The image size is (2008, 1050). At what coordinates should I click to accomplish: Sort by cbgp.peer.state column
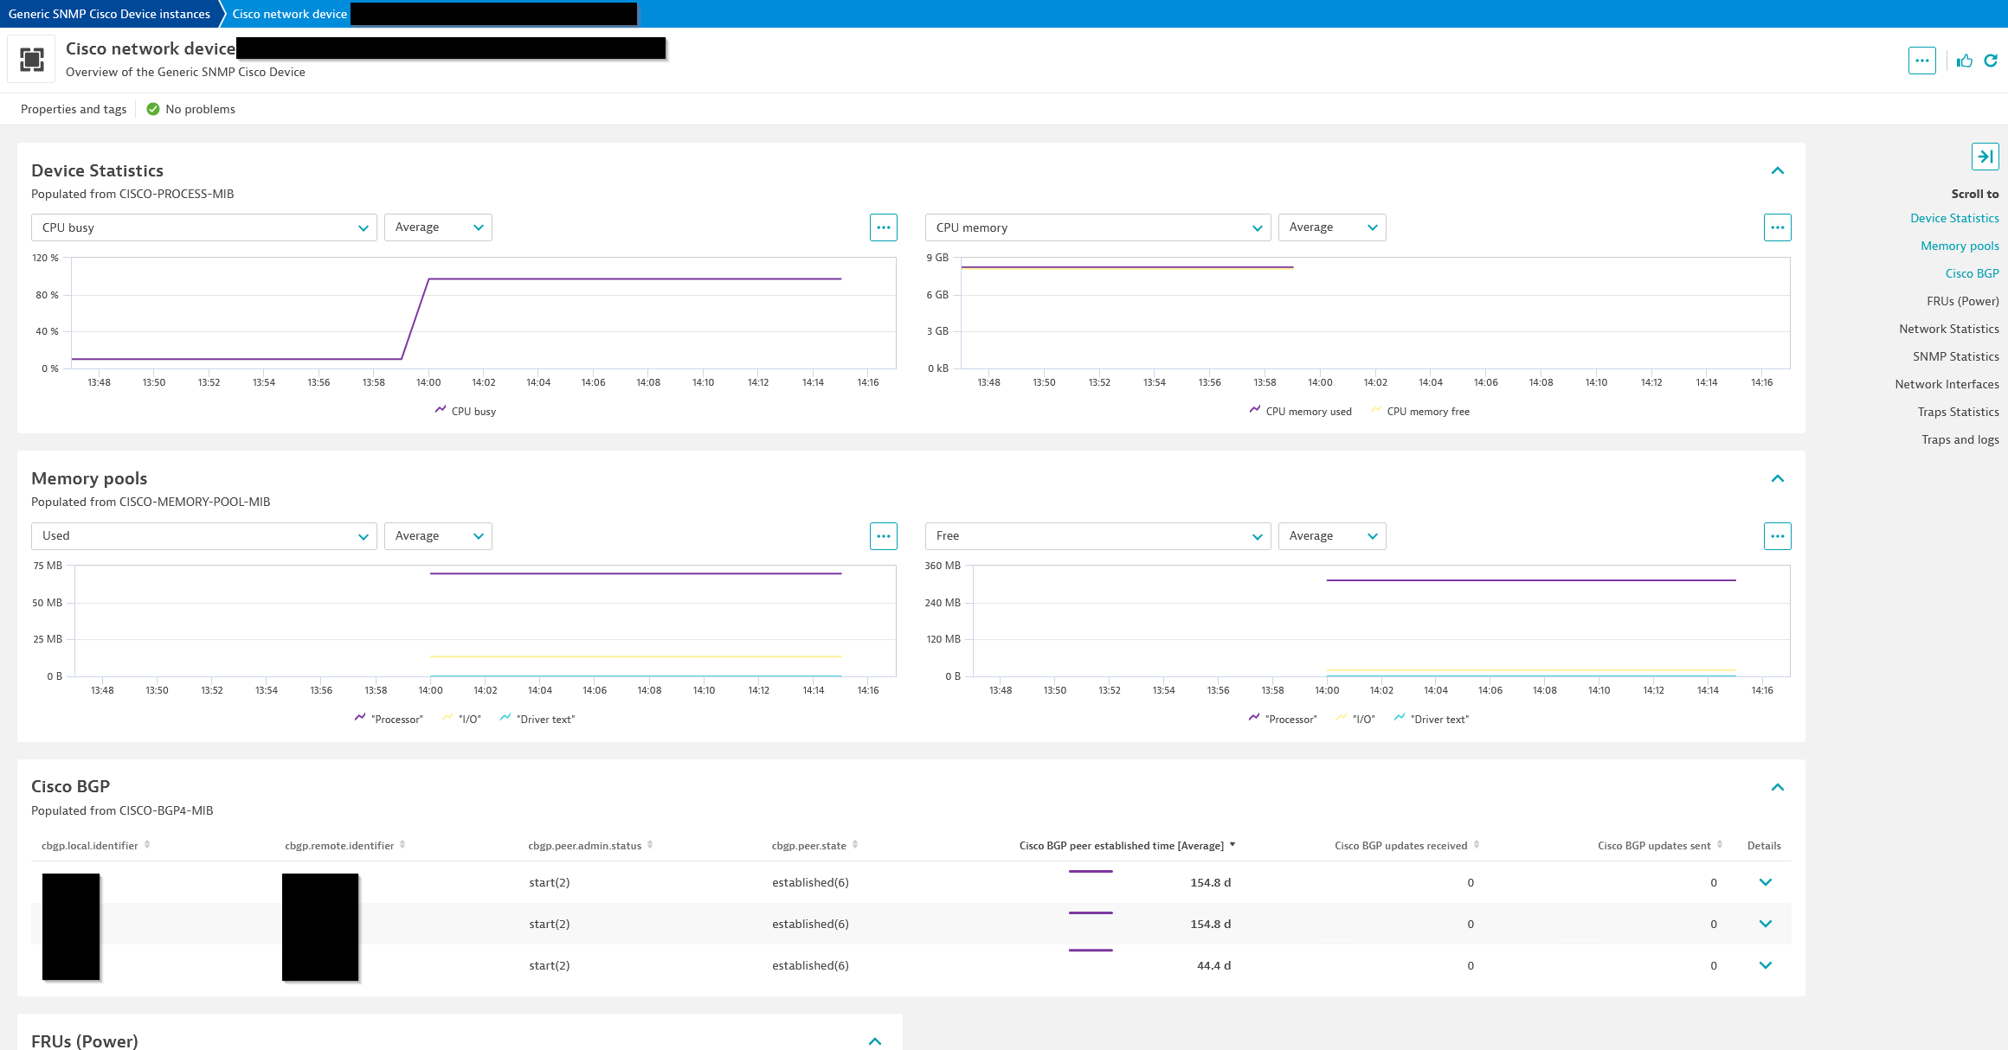(814, 845)
